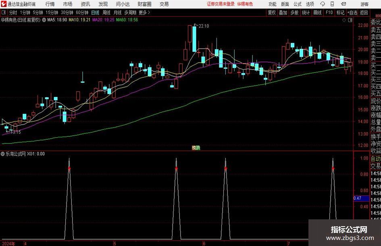This screenshot has height=246, width=381.
Task: Click the MA10: 19.21 indicator label
Action: (79, 20)
